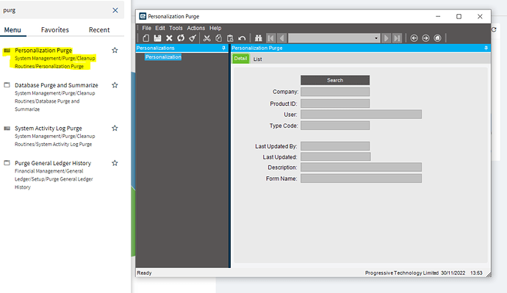Click the Refresh arrows toolbar icon
The image size is (507, 293).
coord(181,38)
